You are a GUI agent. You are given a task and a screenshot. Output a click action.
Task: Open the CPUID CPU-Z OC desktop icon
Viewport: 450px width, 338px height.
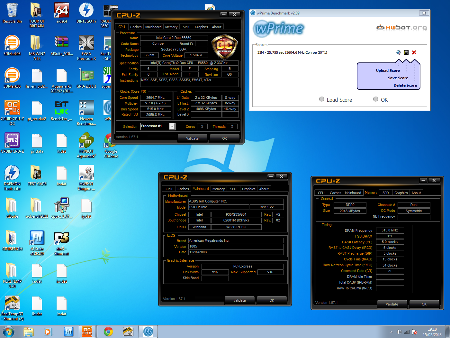pyautogui.click(x=12, y=113)
